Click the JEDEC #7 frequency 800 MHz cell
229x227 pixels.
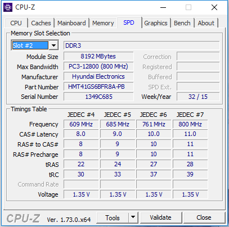190,124
